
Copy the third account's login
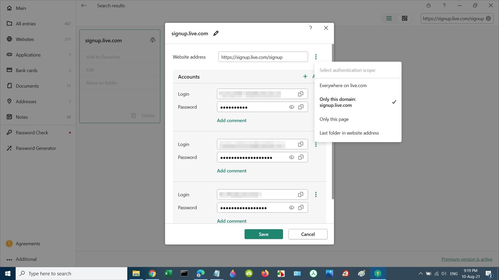[x=301, y=194]
